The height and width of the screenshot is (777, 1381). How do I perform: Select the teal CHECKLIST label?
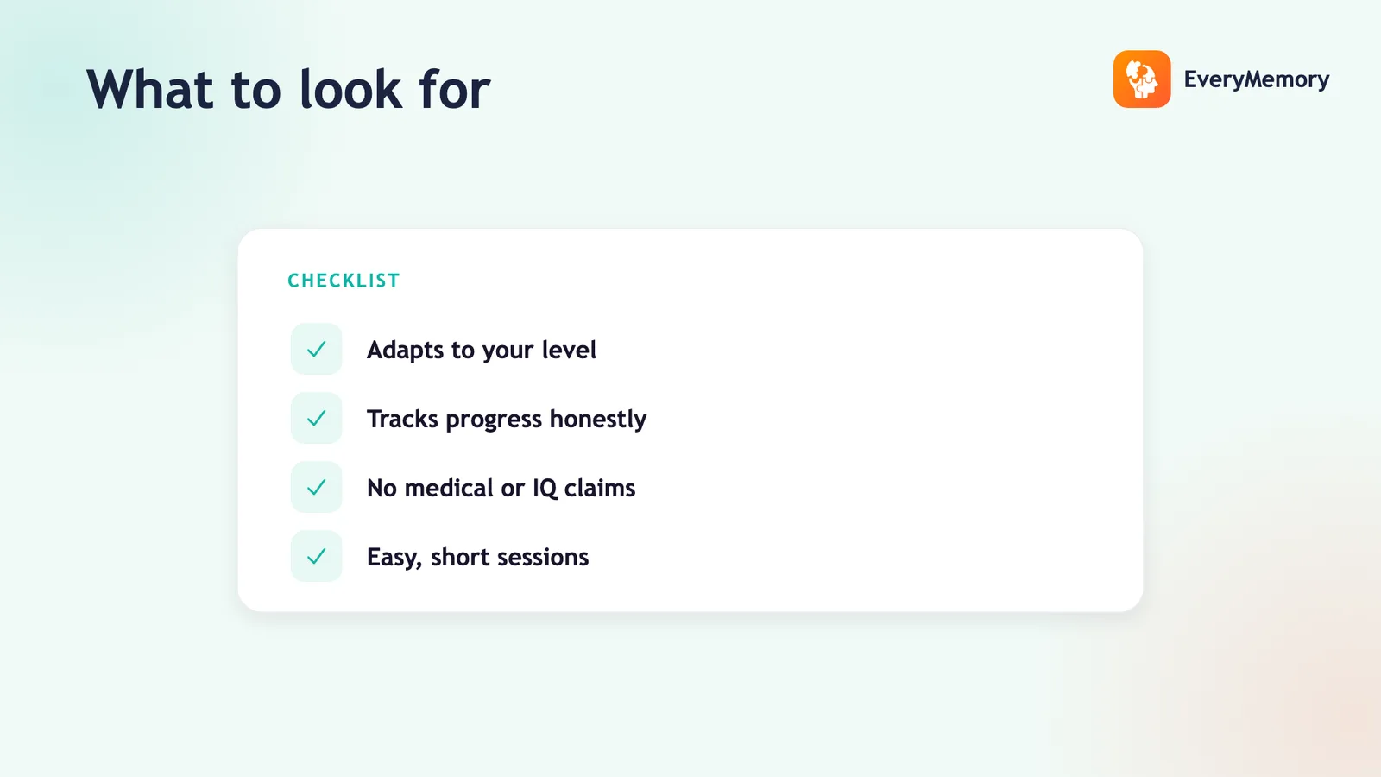tap(344, 281)
